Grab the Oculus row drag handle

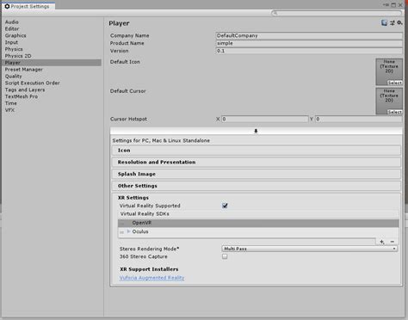pos(122,232)
